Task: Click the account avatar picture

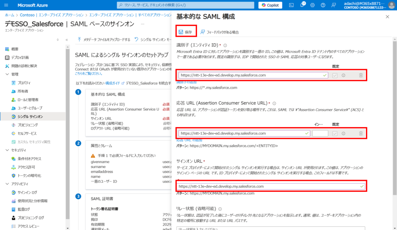Action: [392, 5]
